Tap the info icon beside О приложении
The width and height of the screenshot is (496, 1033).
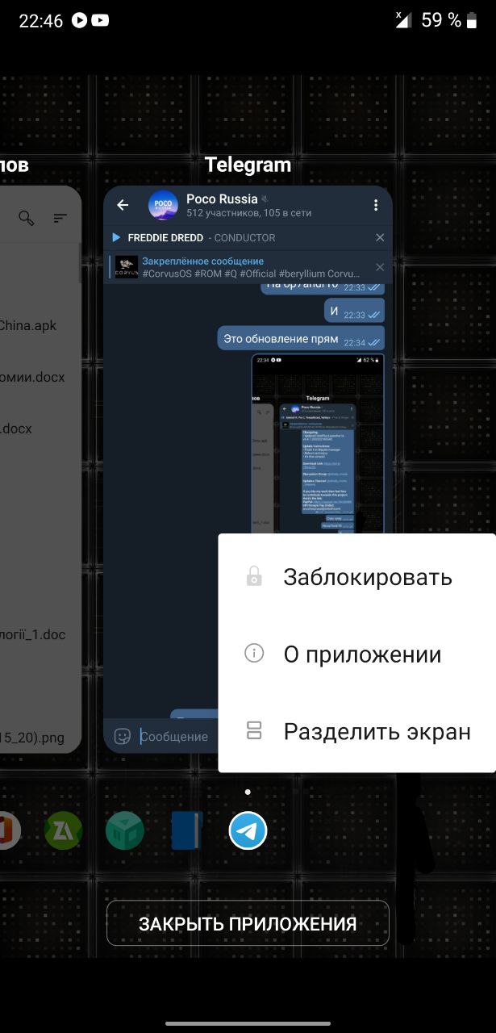tap(254, 653)
